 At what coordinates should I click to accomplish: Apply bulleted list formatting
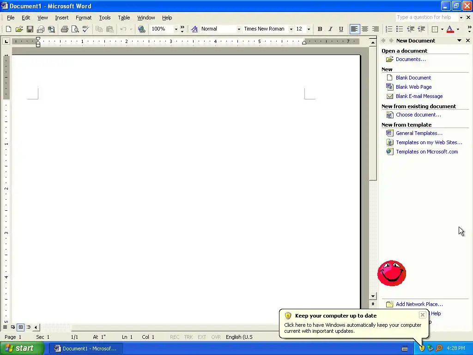point(400,29)
